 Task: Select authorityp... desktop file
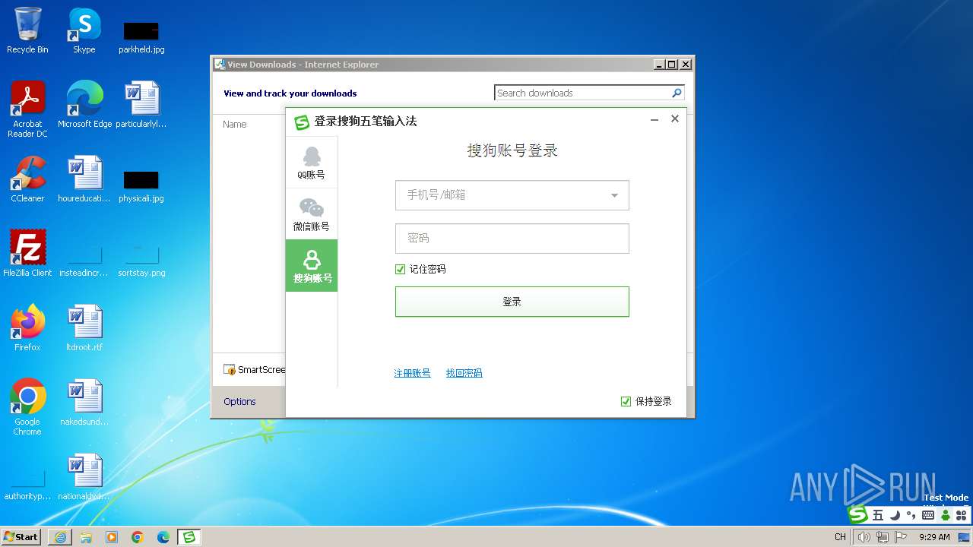27,483
